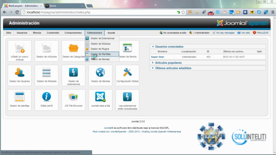Open the Sitio menu

point(9,33)
